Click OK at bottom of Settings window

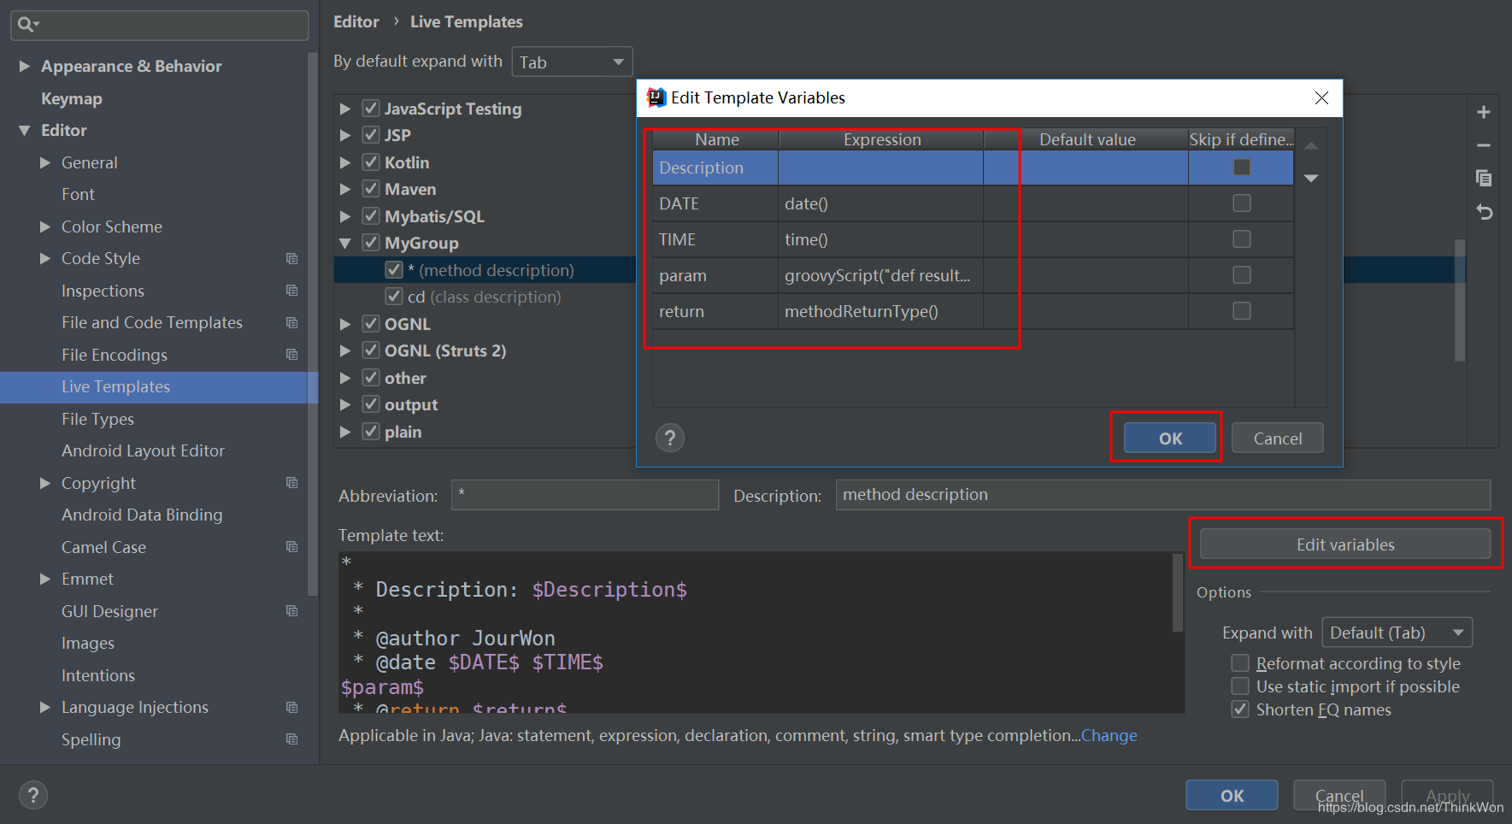click(1232, 795)
